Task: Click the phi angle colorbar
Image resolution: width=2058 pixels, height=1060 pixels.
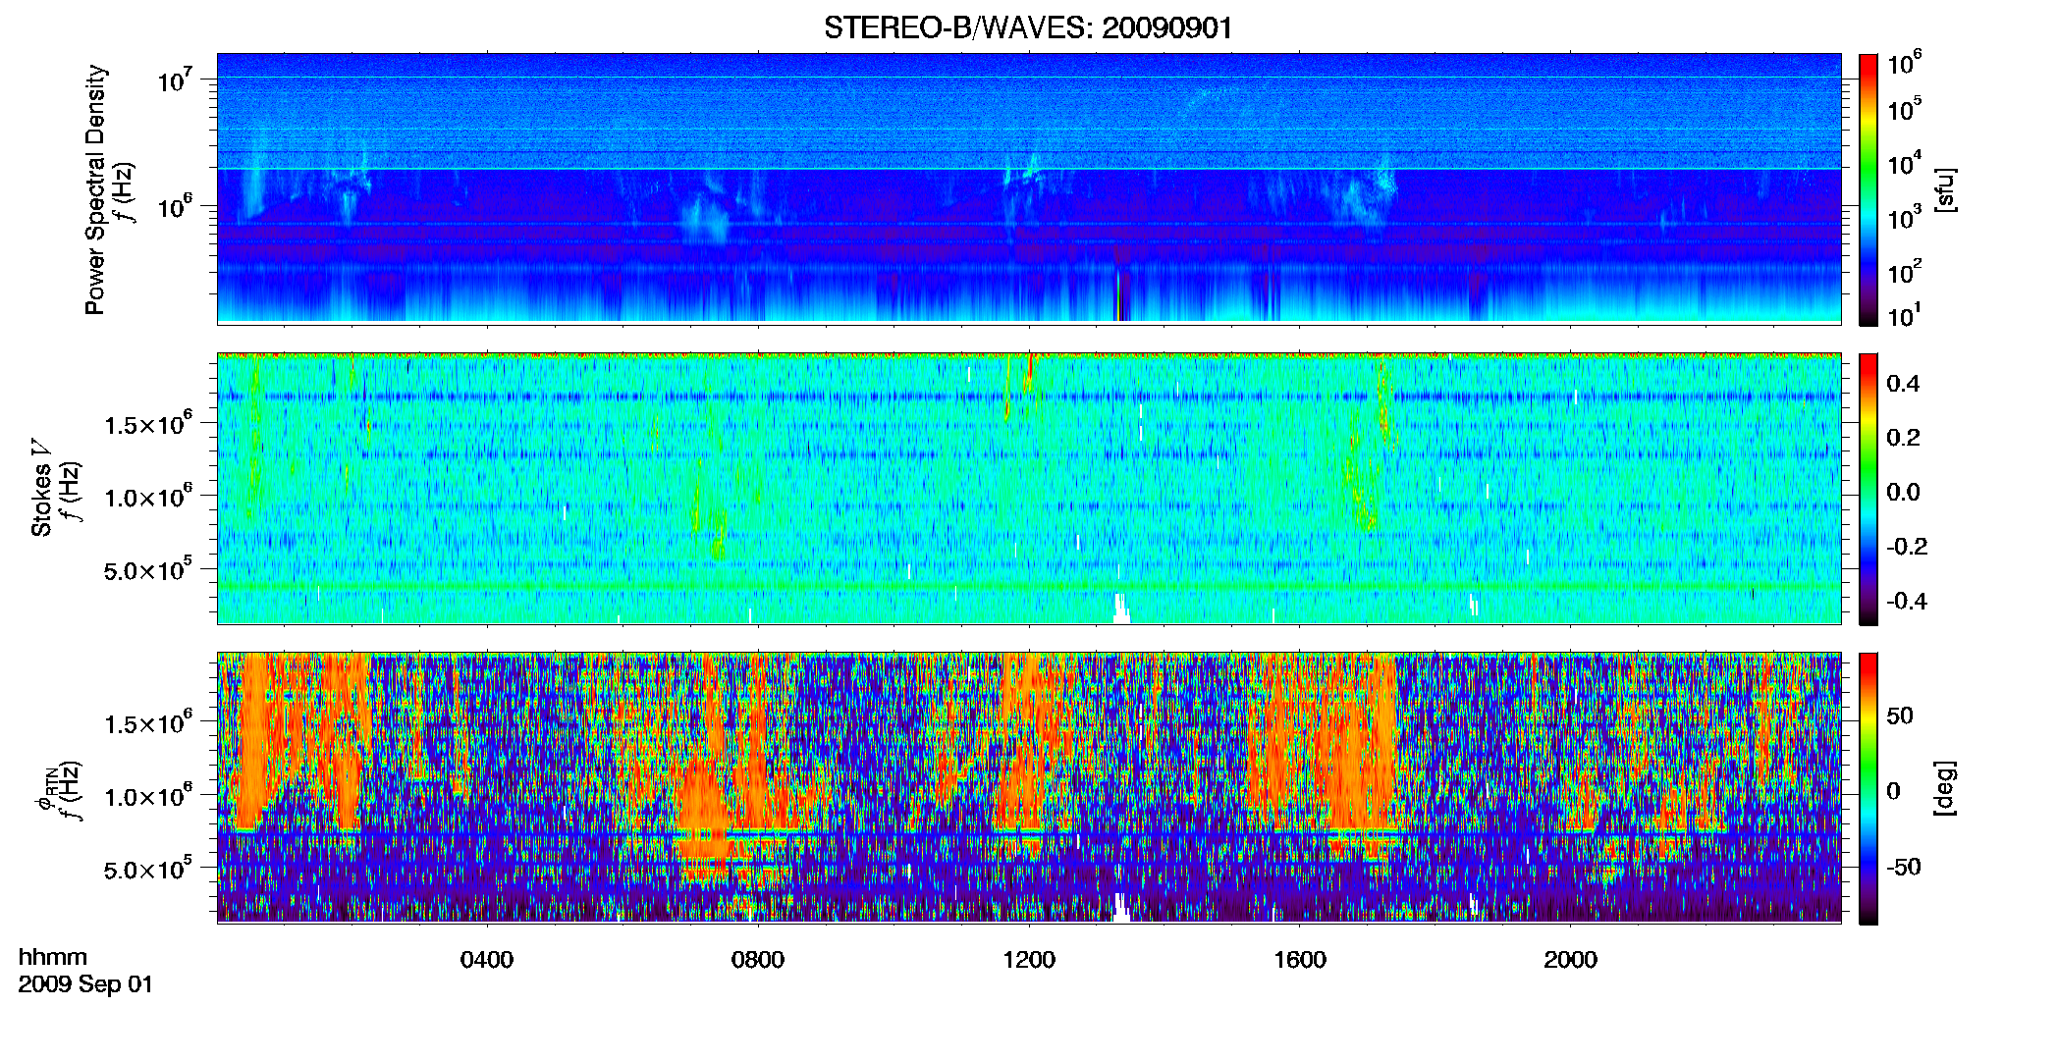Action: (x=1868, y=788)
